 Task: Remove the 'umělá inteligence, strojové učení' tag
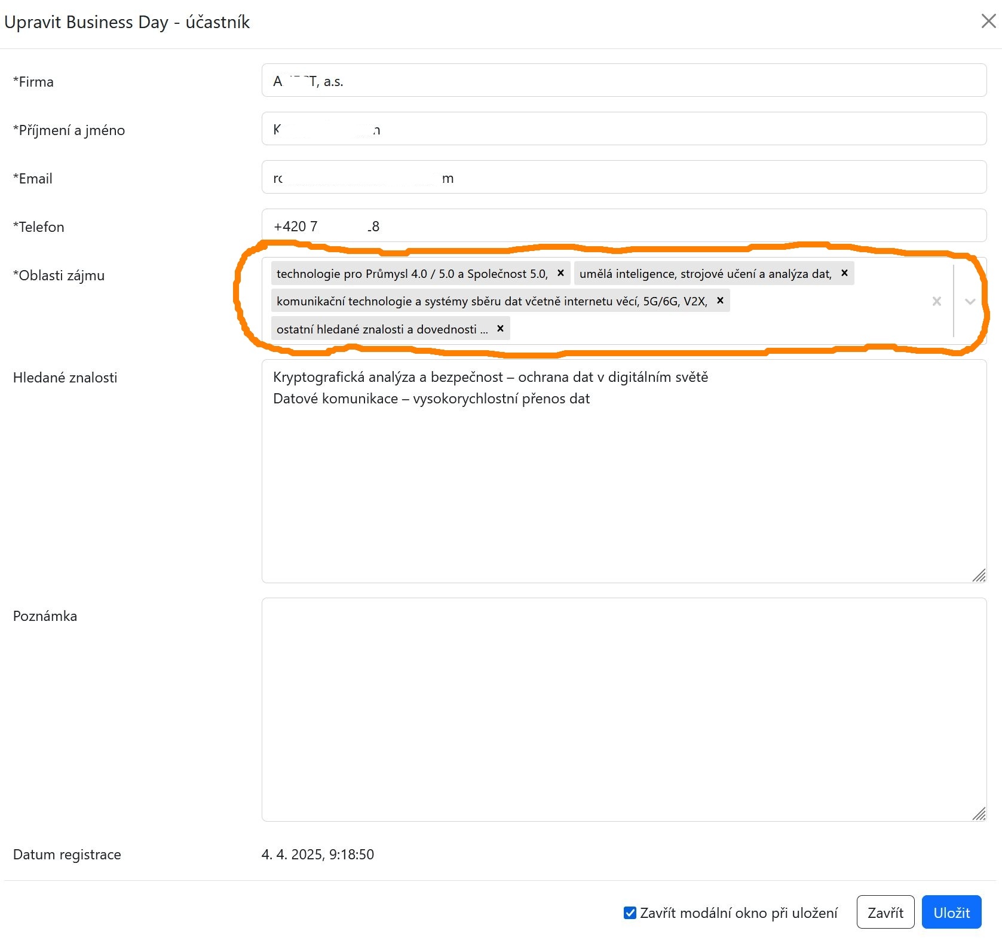click(x=844, y=273)
